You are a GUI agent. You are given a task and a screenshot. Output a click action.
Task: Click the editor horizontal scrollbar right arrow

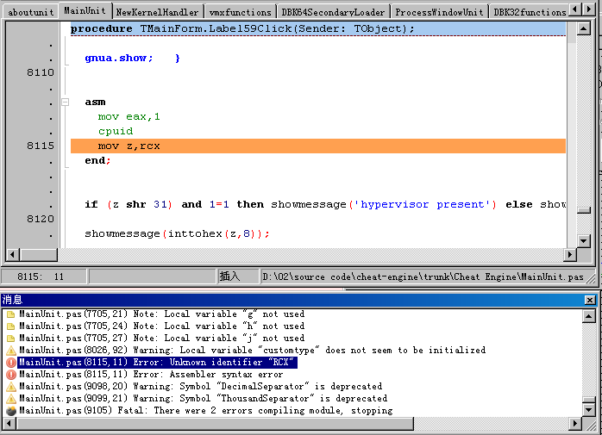pos(570,254)
